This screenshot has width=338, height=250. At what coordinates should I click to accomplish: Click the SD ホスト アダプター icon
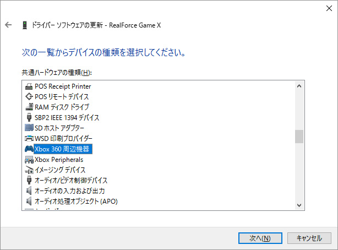(29, 128)
